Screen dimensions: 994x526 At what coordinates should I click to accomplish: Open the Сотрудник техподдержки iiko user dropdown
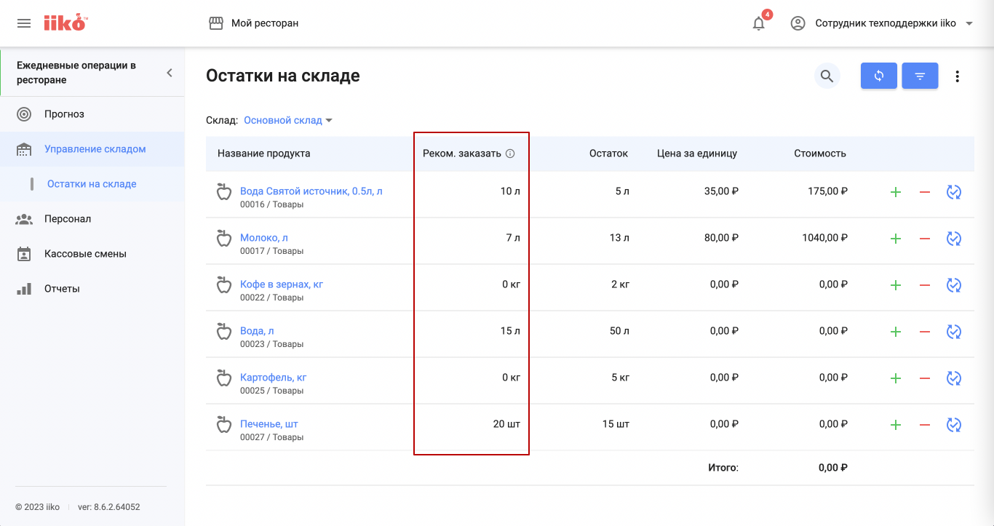point(882,23)
